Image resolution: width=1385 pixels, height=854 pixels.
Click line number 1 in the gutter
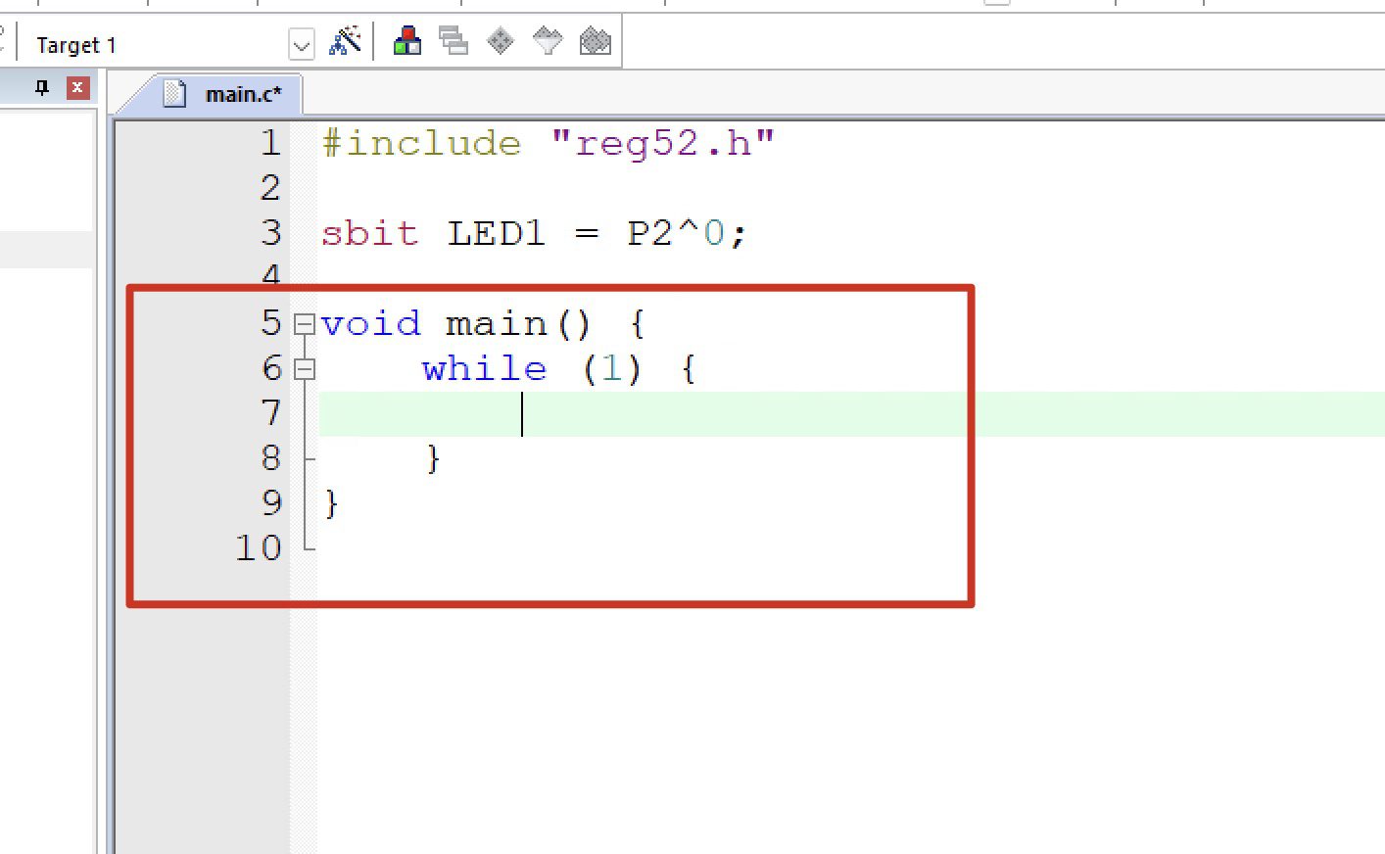click(x=270, y=144)
